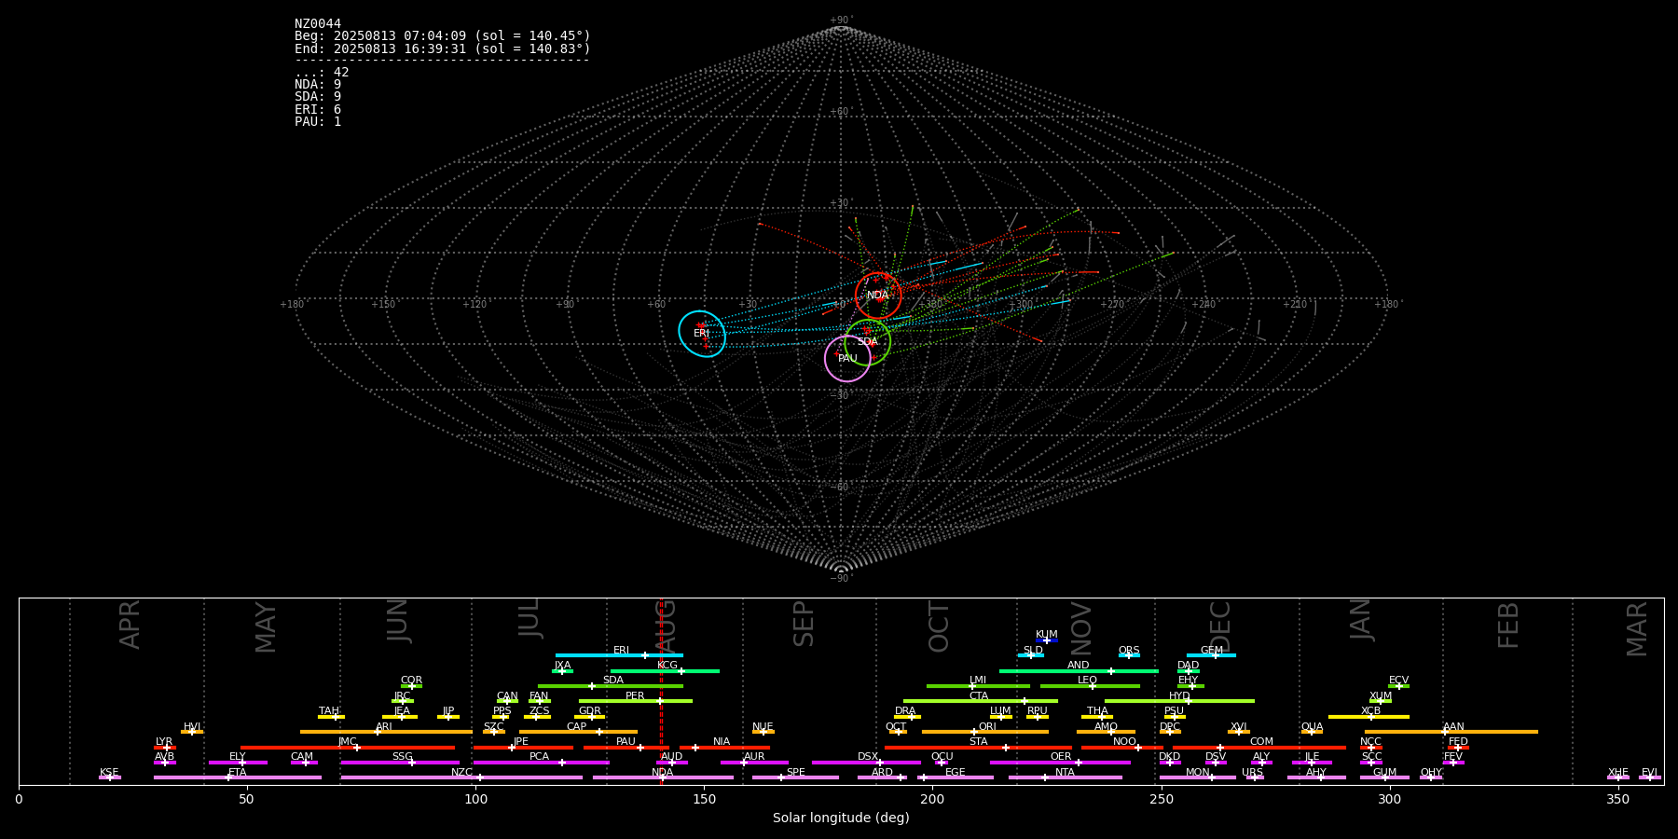Click the cyan ERI radiant circle on the sky map

702,334
